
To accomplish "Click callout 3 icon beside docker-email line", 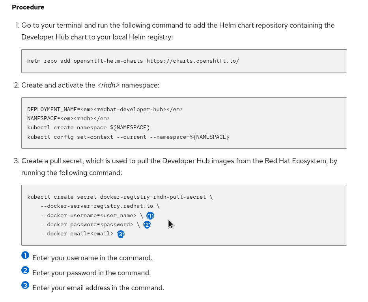I will tap(121, 234).
